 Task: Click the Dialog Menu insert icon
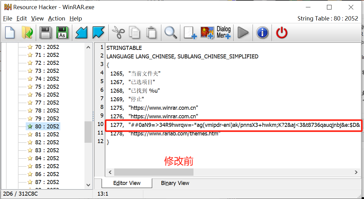pyautogui.click(x=224, y=32)
